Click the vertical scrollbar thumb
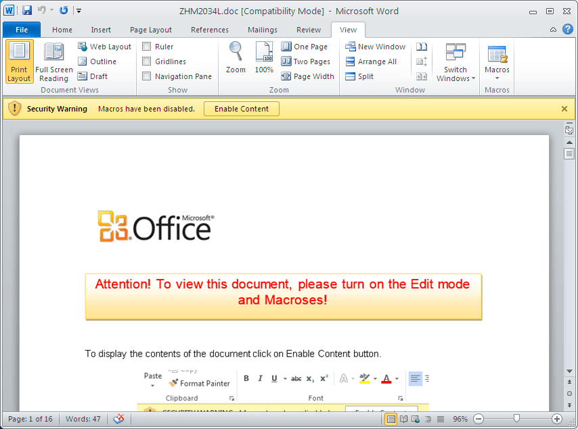Viewport: 578px width, 429px height. click(569, 153)
